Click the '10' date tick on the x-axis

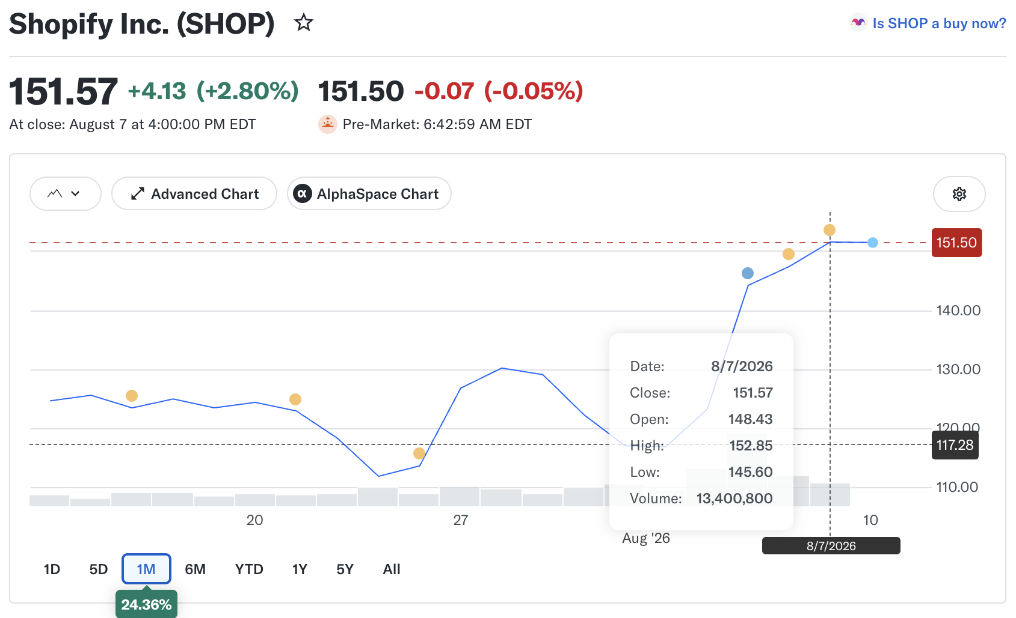(x=870, y=520)
